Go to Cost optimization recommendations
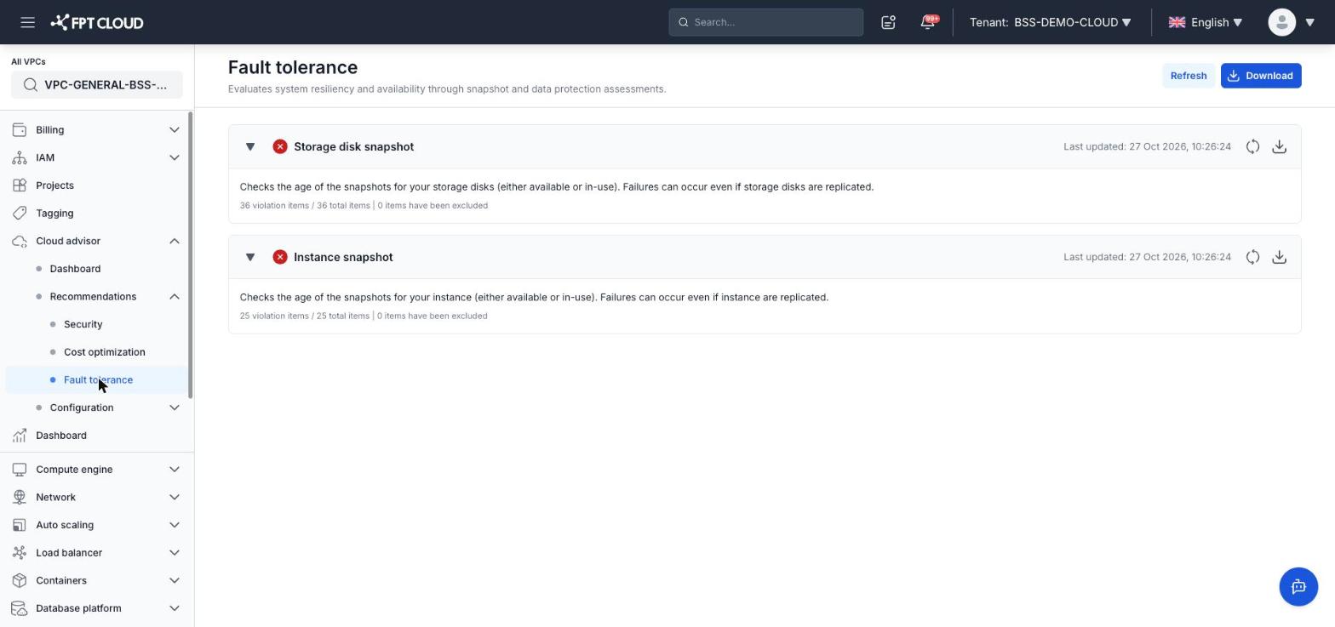1335x627 pixels. pos(104,352)
